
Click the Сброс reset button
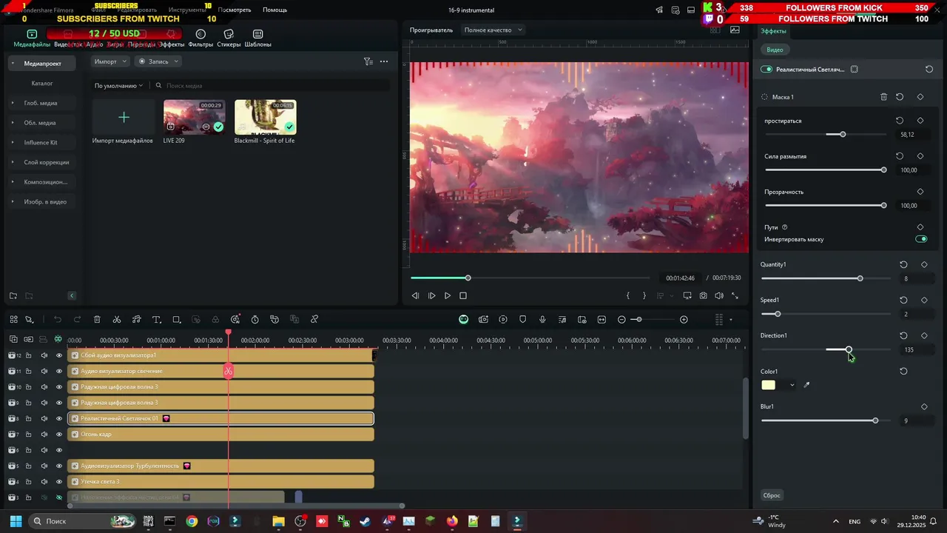(772, 495)
